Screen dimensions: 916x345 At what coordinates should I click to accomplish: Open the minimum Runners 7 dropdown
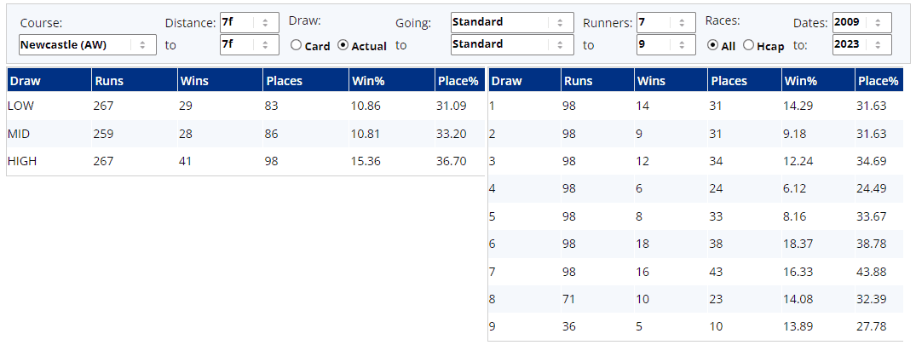click(665, 22)
